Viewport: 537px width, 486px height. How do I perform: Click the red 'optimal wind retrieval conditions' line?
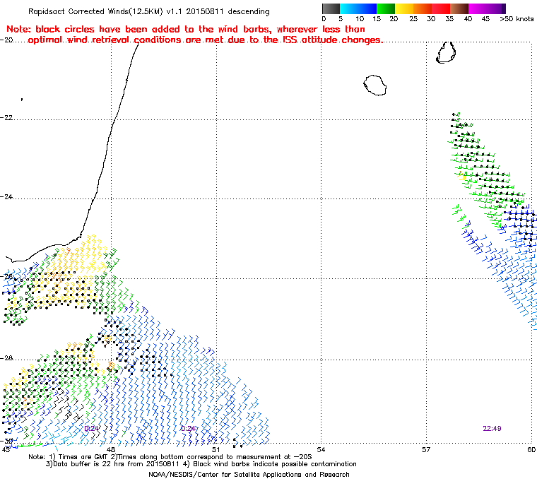205,40
